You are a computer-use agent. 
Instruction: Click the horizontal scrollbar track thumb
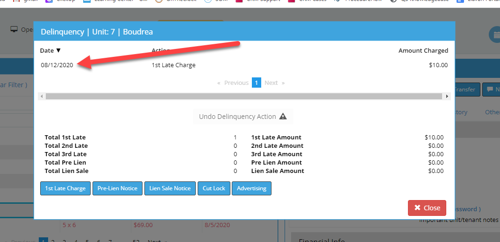click(244, 97)
